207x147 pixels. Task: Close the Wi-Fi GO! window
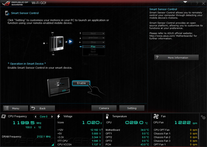203,3
